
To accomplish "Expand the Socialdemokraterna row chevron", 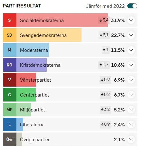I will coord(131,20).
